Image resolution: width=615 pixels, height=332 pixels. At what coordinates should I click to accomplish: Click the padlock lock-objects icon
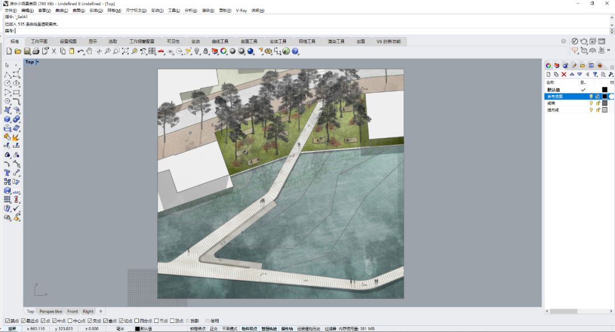[x=206, y=51]
